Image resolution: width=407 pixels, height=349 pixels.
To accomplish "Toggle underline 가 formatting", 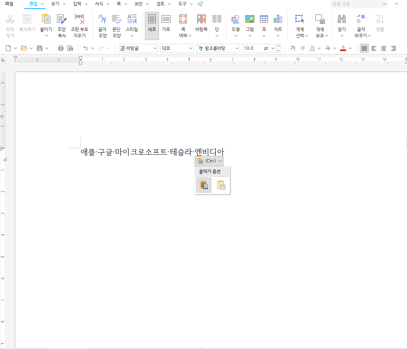I will [x=312, y=48].
